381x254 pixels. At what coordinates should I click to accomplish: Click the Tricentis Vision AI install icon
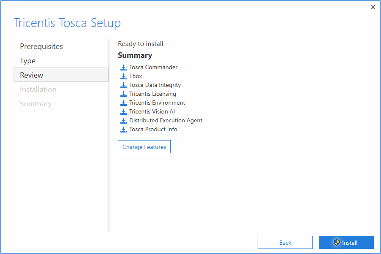pyautogui.click(x=123, y=111)
